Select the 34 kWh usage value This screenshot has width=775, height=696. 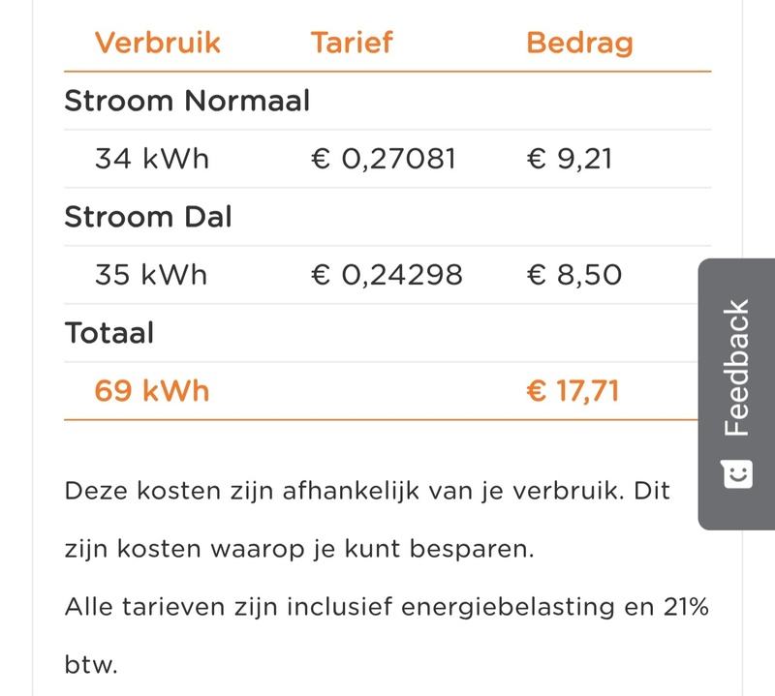152,159
